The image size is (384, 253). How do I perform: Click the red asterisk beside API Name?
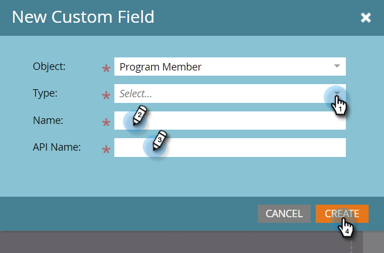(106, 150)
